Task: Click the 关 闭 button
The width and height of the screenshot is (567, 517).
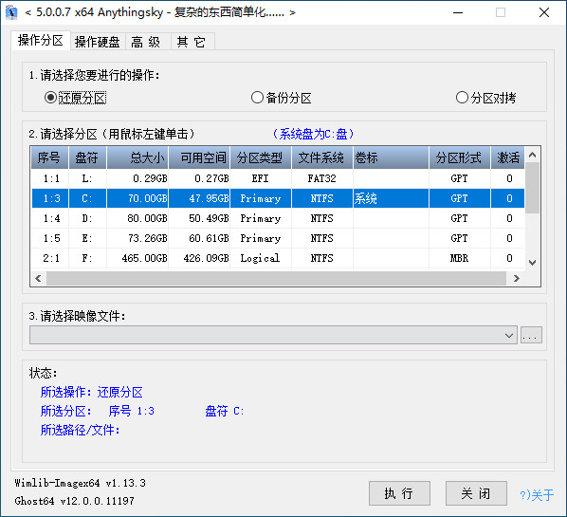Action: click(x=476, y=493)
